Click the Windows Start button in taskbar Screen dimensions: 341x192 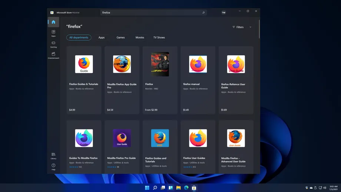(147, 188)
